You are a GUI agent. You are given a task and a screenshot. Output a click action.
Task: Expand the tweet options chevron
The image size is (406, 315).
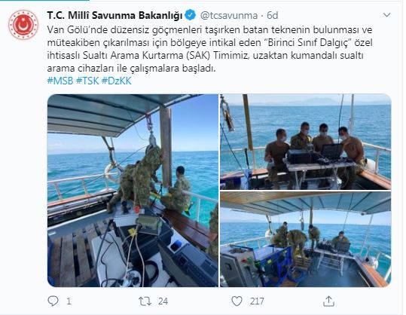click(x=386, y=15)
